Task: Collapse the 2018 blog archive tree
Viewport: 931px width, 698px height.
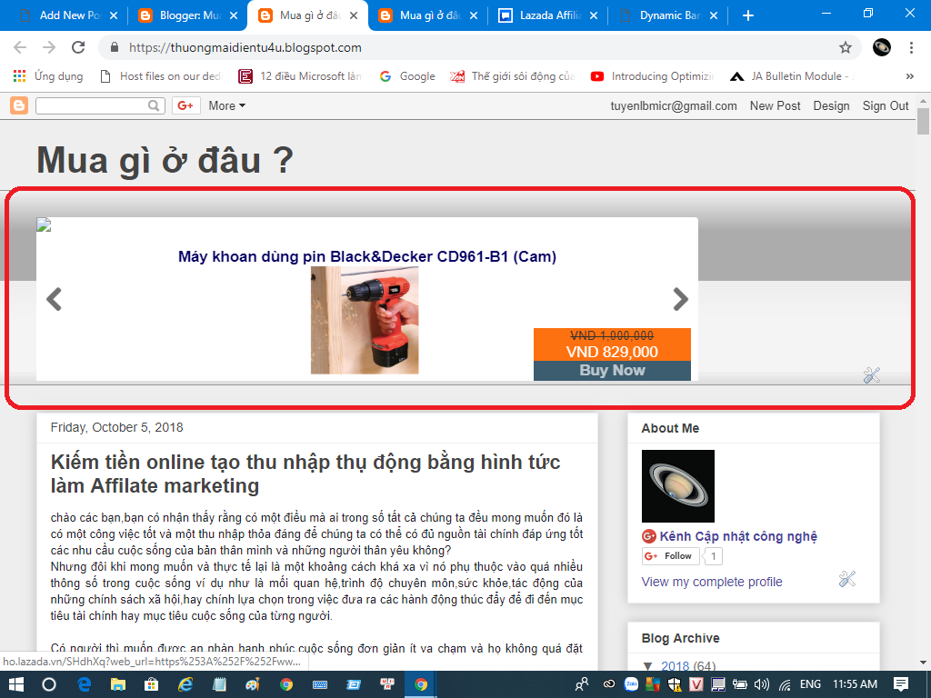Action: [x=647, y=666]
